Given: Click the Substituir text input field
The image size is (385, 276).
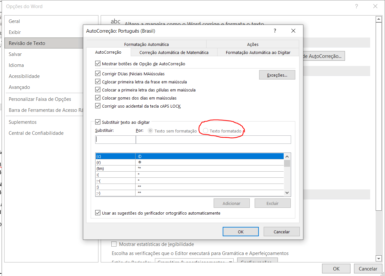Looking at the screenshot, I should point(116,140).
